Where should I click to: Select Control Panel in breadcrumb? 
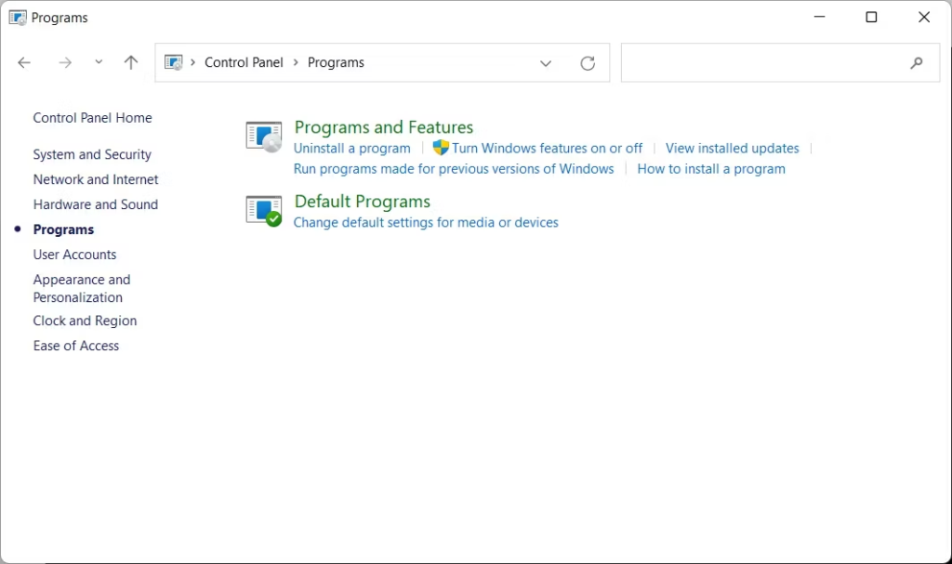click(x=244, y=62)
